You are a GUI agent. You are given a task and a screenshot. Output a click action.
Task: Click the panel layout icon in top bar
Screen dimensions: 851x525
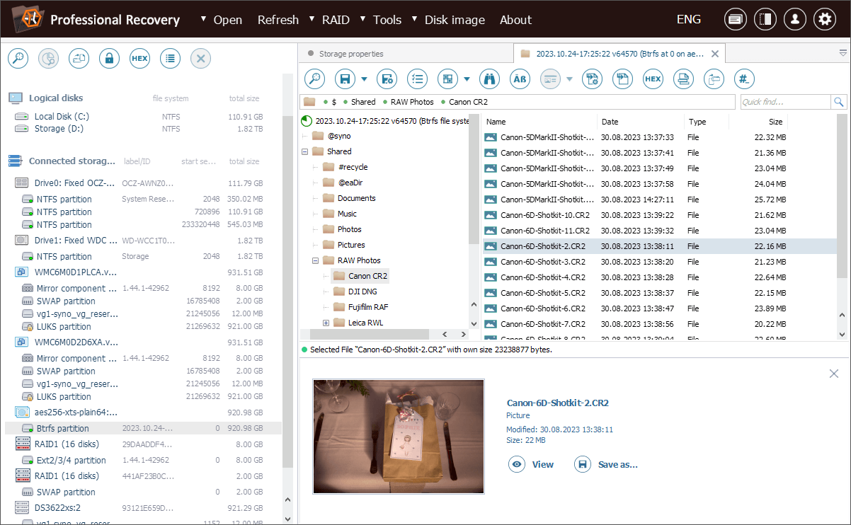pyautogui.click(x=765, y=19)
